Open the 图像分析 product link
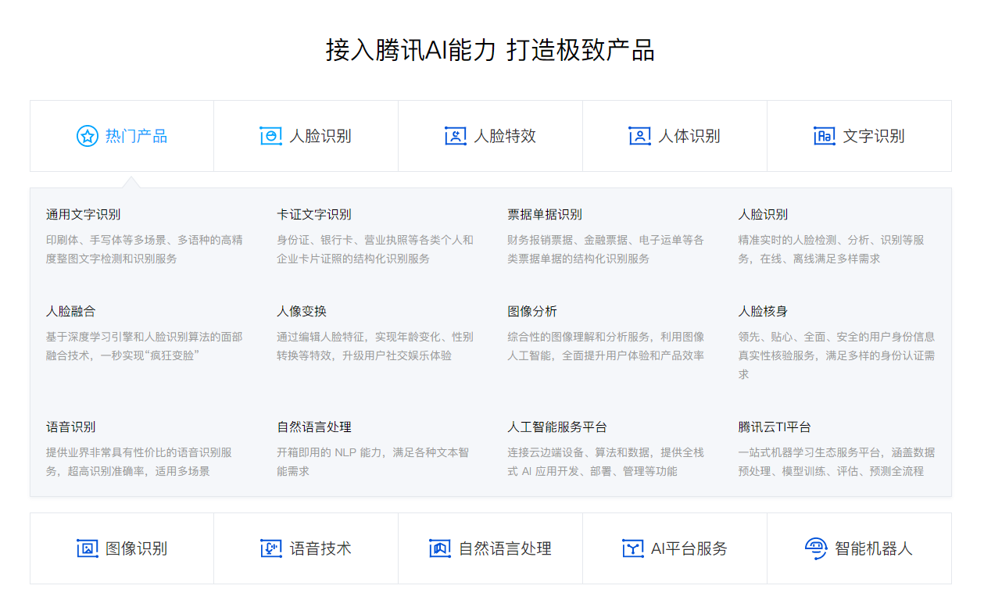Screen dimensions: 984x607 (532, 311)
